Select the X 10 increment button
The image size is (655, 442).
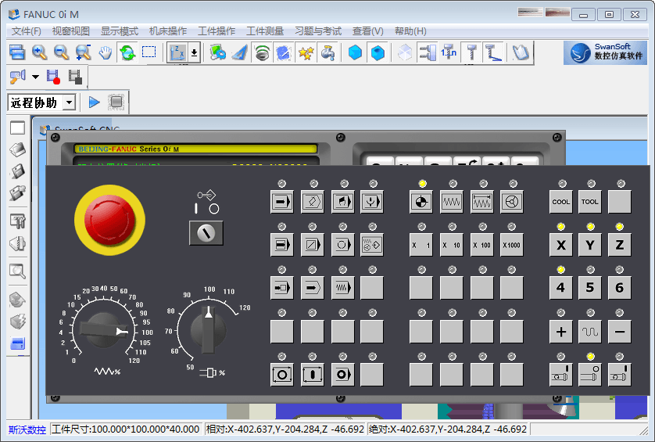pos(452,245)
